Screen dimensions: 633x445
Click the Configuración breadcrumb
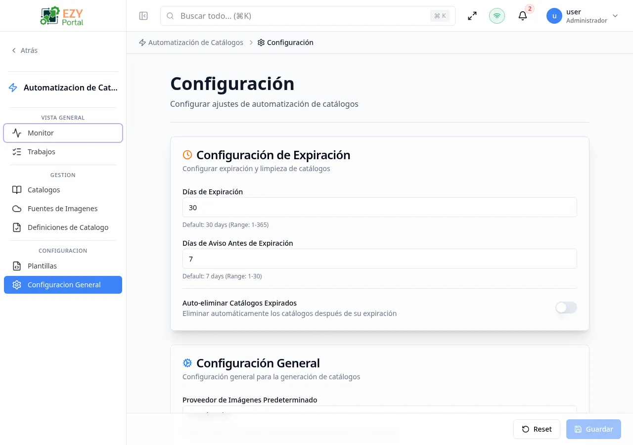point(285,43)
